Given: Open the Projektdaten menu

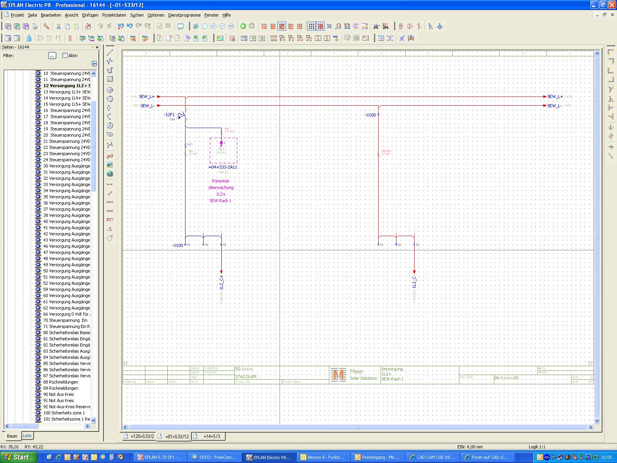Looking at the screenshot, I should coord(114,15).
